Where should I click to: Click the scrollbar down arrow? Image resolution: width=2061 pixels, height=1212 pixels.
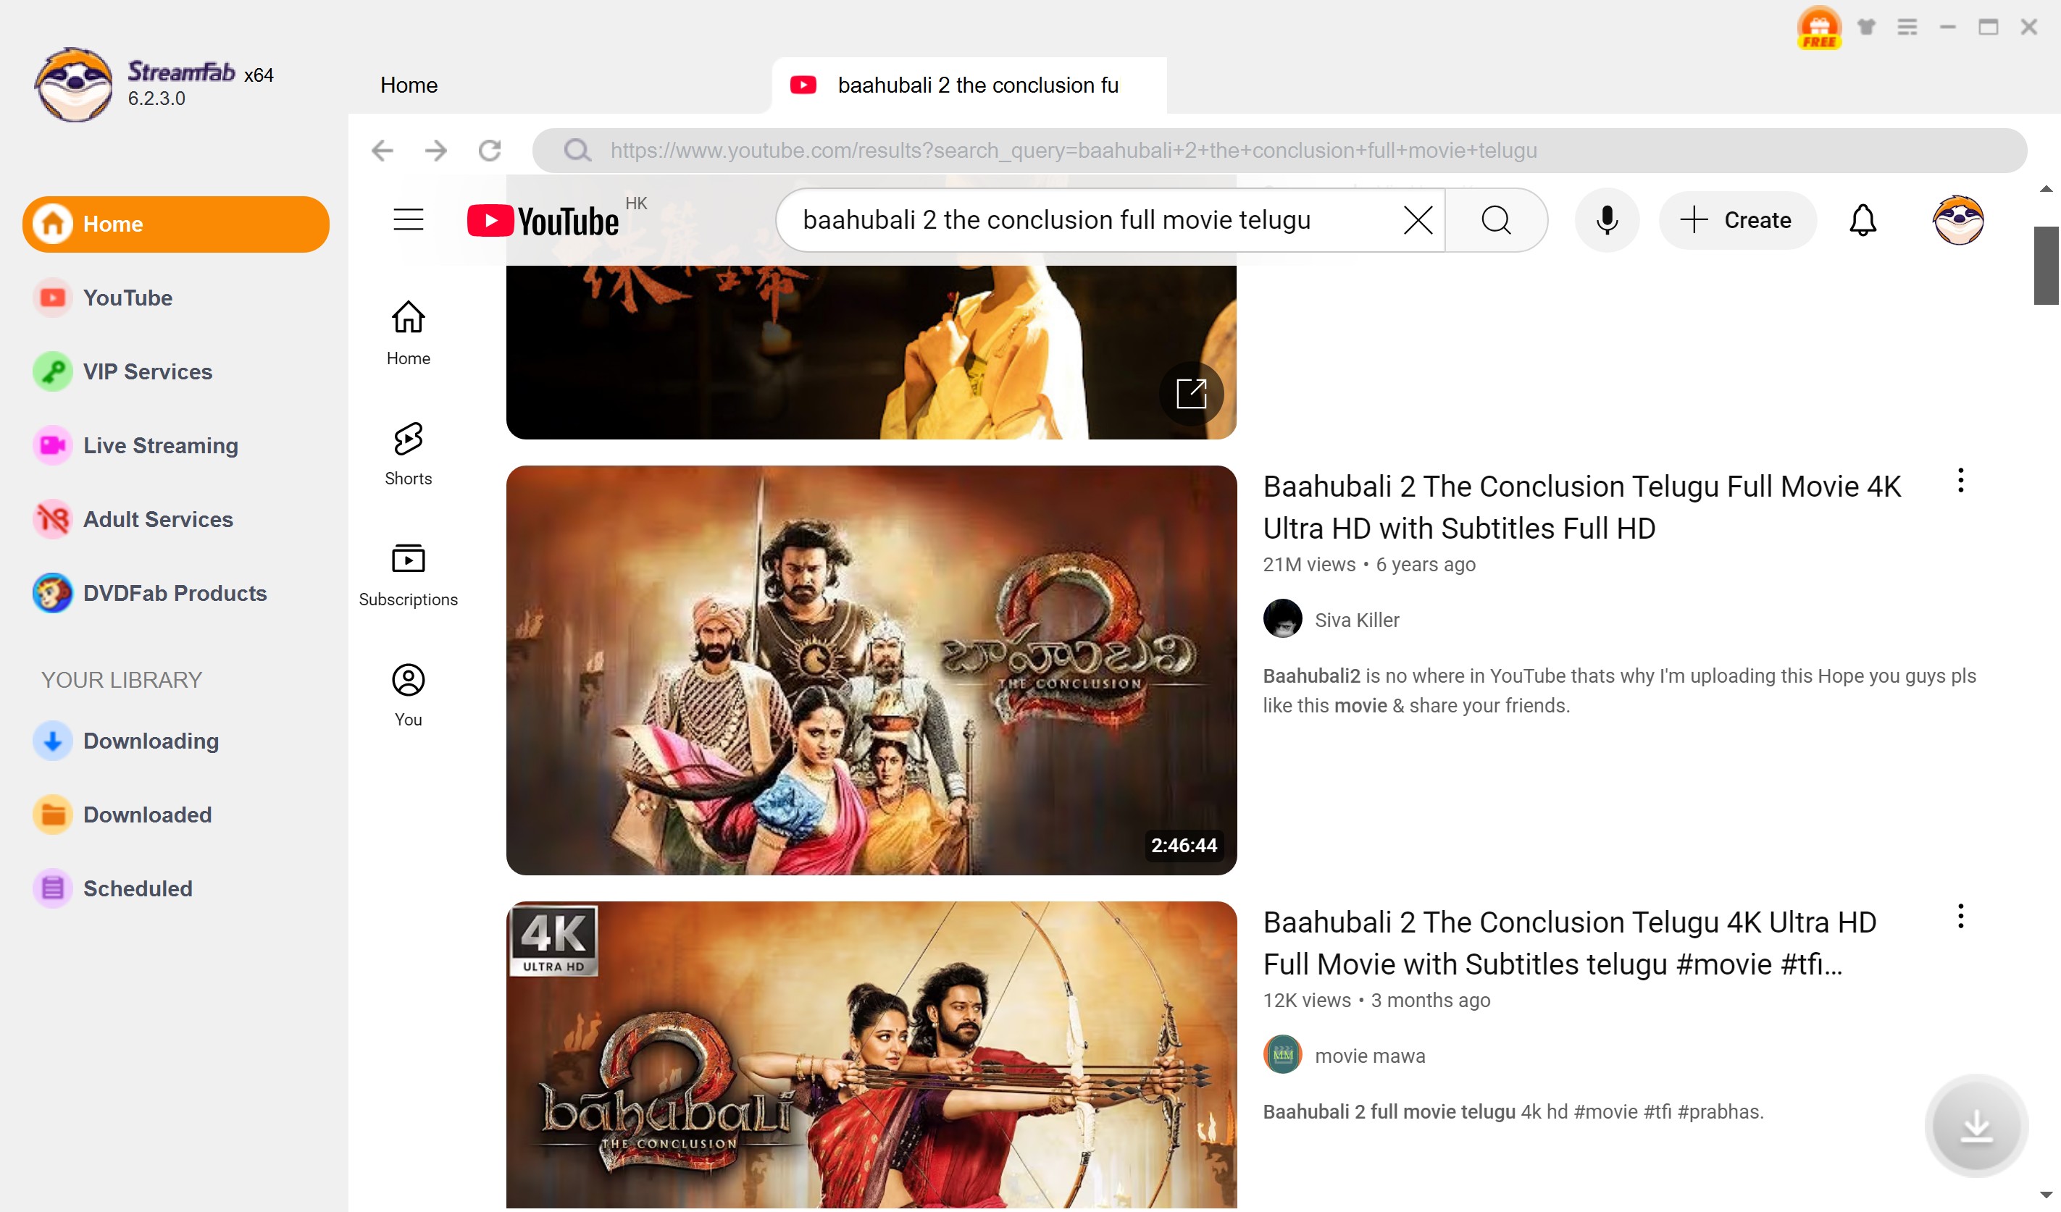[x=2046, y=1195]
